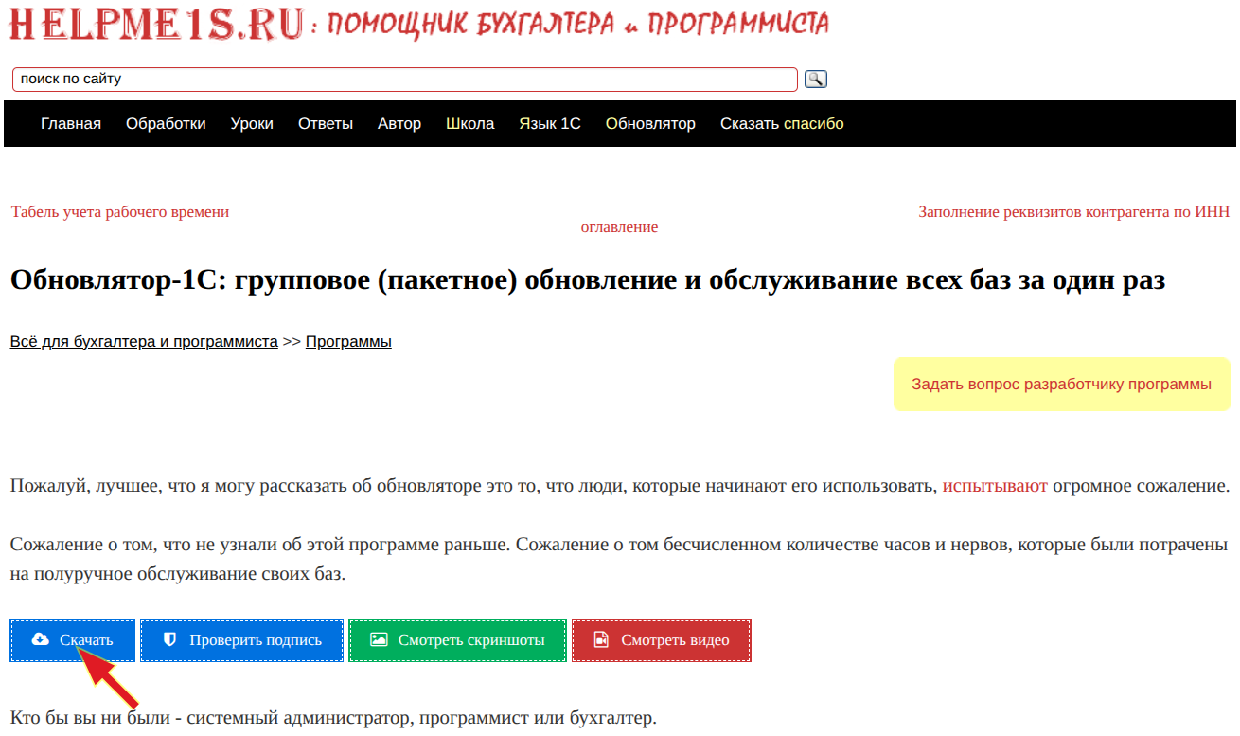Click the Проверить подпись button
Image resolution: width=1240 pixels, height=736 pixels.
click(242, 640)
